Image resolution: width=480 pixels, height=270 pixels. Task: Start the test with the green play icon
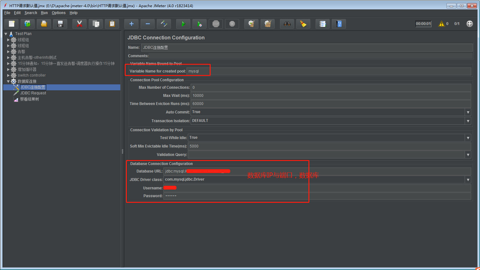pos(183,24)
